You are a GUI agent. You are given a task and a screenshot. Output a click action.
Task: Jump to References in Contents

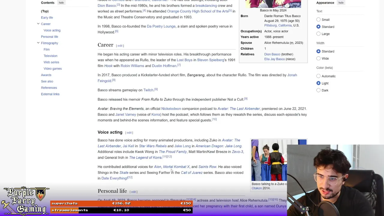49,88
